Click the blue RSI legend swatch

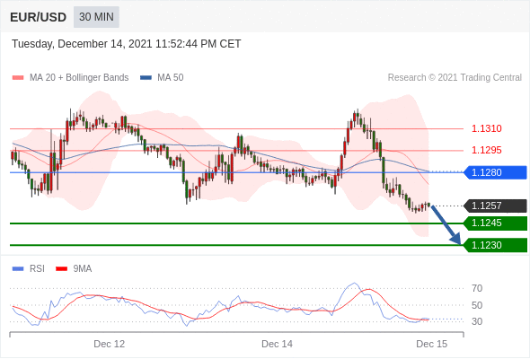pyautogui.click(x=18, y=269)
